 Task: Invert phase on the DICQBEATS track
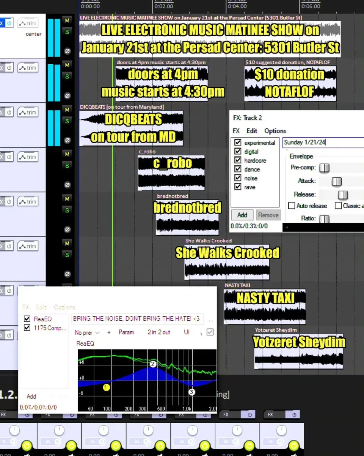pyautogui.click(x=67, y=140)
